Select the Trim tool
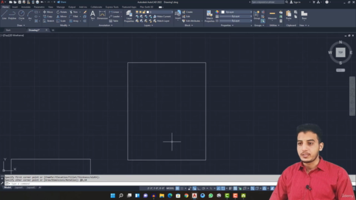356x200 pixels. (x=73, y=12)
